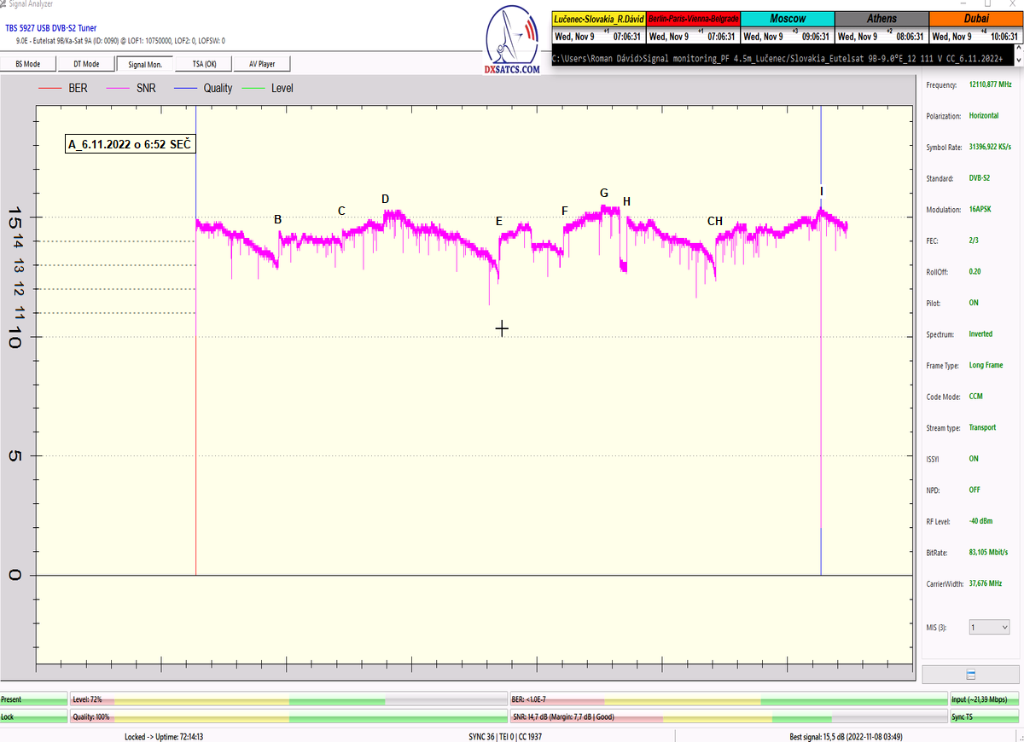Open the AV Player tab
This screenshot has width=1024, height=742.
(261, 64)
